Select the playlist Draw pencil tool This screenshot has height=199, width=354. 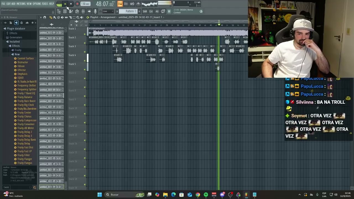pos(51,17)
